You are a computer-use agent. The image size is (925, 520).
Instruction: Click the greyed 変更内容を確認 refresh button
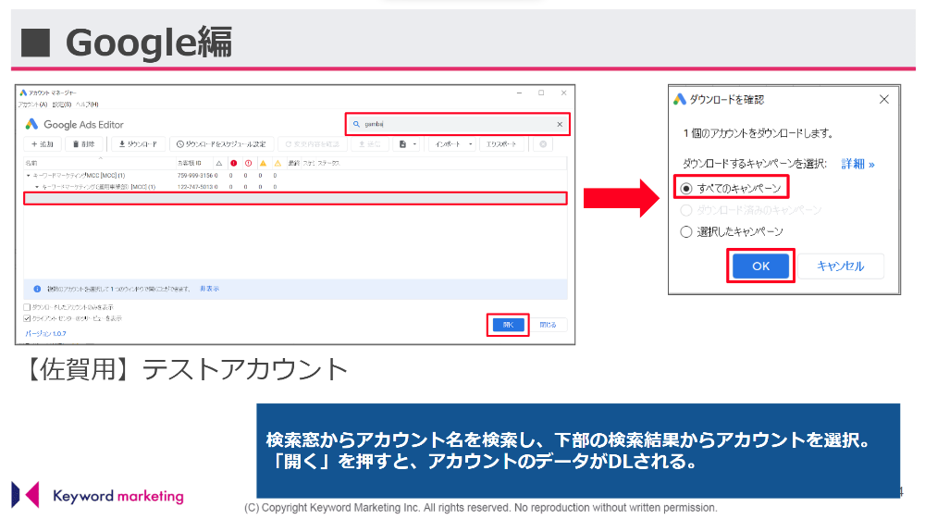click(x=312, y=144)
